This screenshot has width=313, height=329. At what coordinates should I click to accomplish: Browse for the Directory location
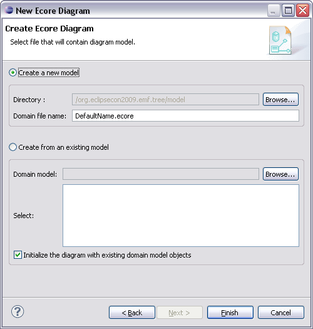pyautogui.click(x=280, y=100)
